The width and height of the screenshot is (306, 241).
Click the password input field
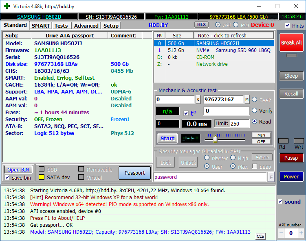point(210,177)
